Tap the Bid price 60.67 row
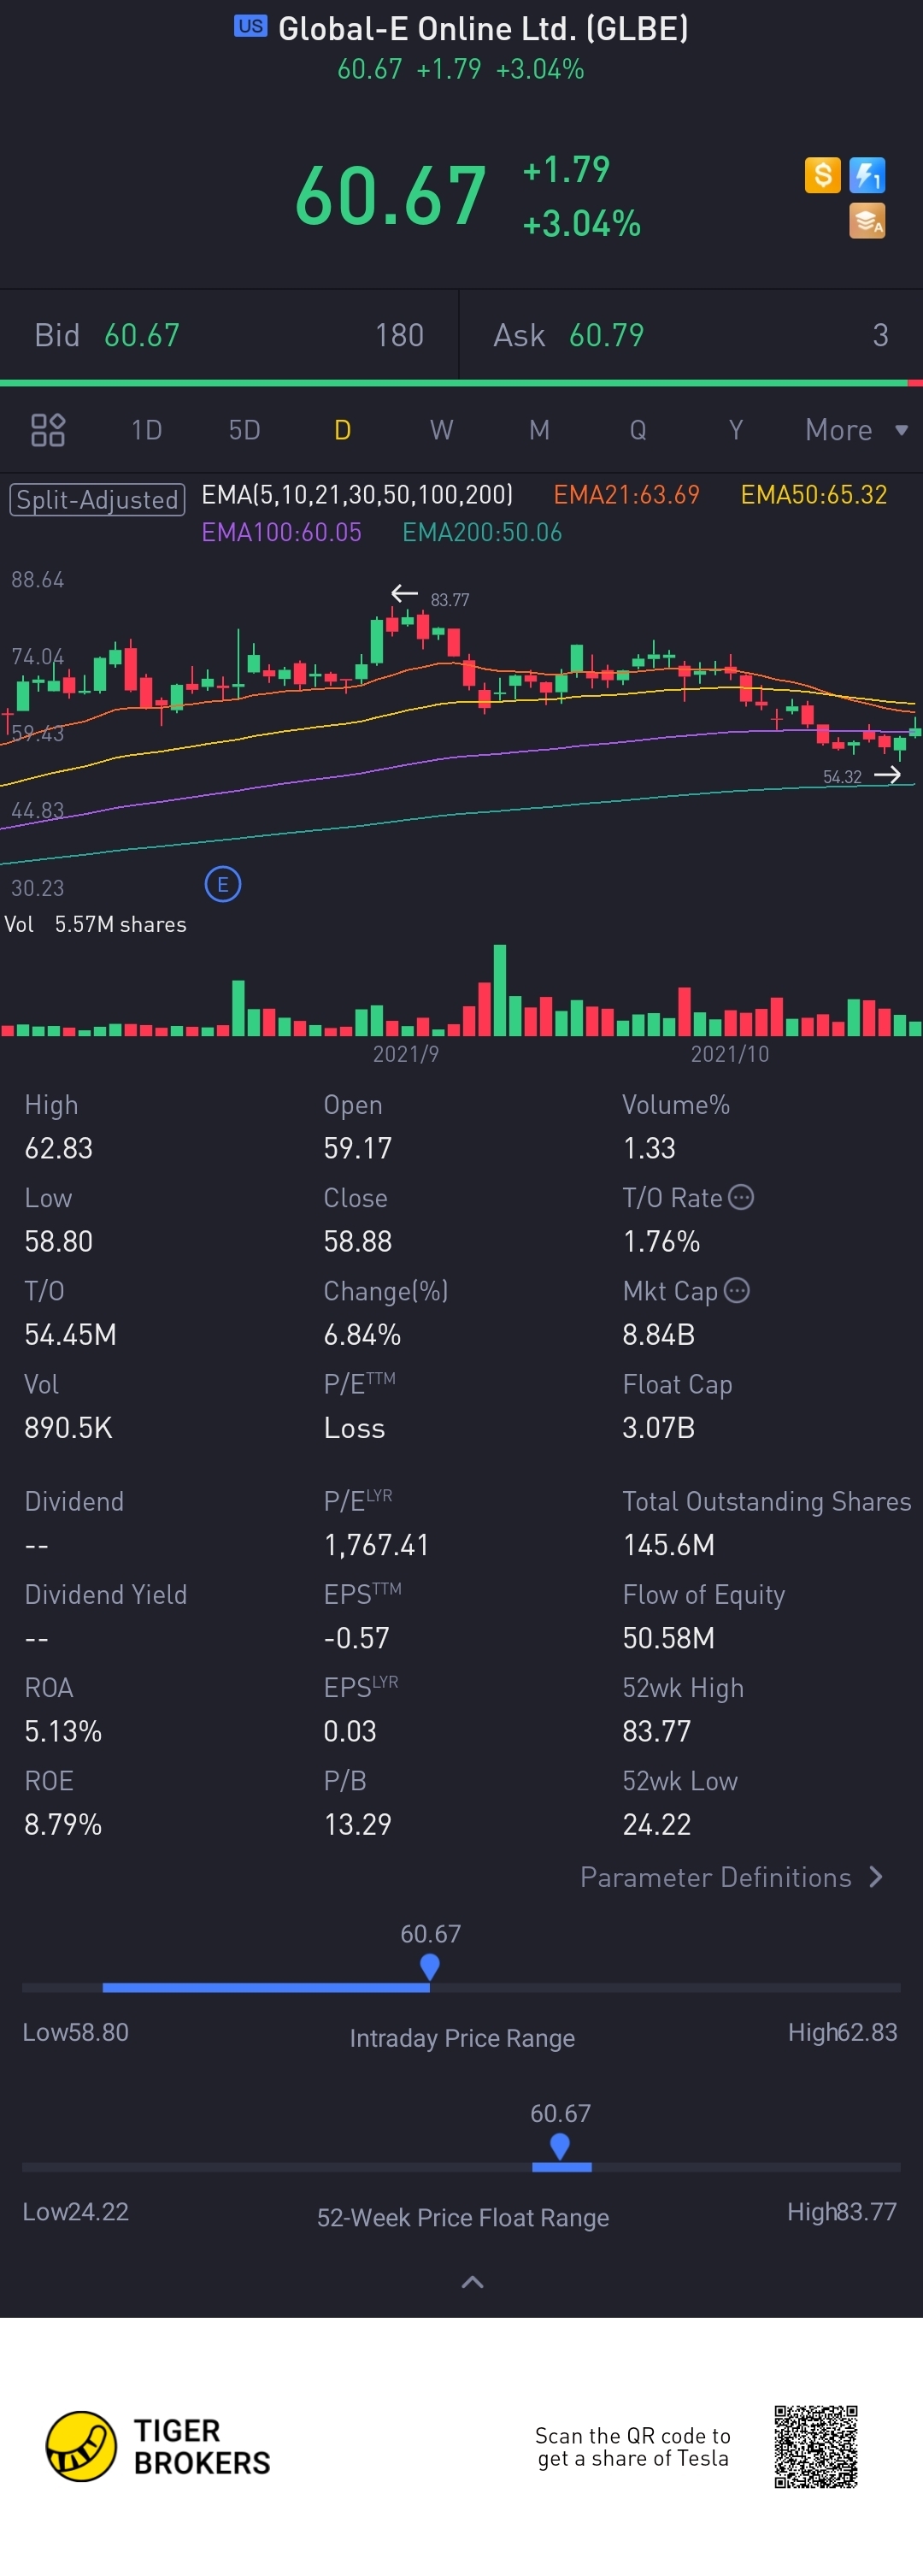Screen dimensions: 923x2576 [229, 335]
